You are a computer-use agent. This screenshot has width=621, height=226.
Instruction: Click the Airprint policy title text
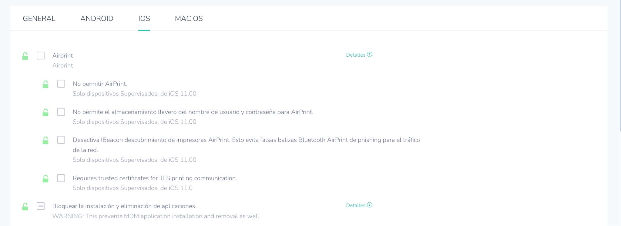(62, 55)
